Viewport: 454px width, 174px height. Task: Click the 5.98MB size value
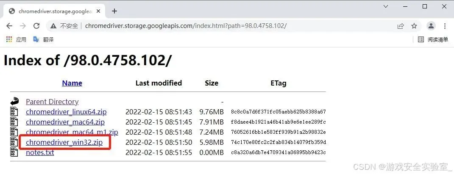click(212, 143)
